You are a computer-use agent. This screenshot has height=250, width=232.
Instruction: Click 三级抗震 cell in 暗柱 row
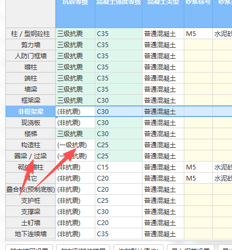point(75,67)
